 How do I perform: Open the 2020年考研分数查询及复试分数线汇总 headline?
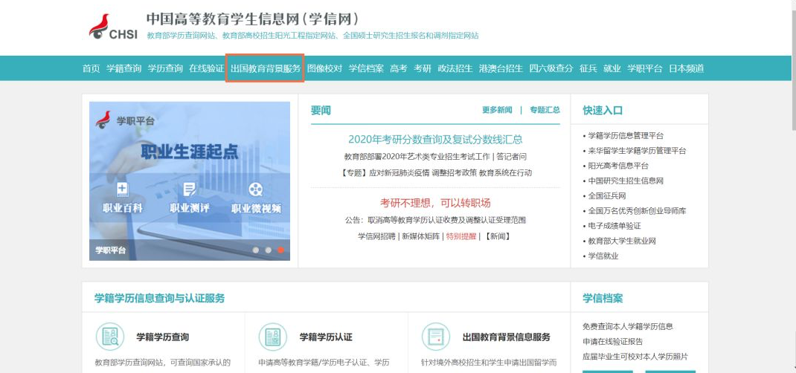coord(435,140)
